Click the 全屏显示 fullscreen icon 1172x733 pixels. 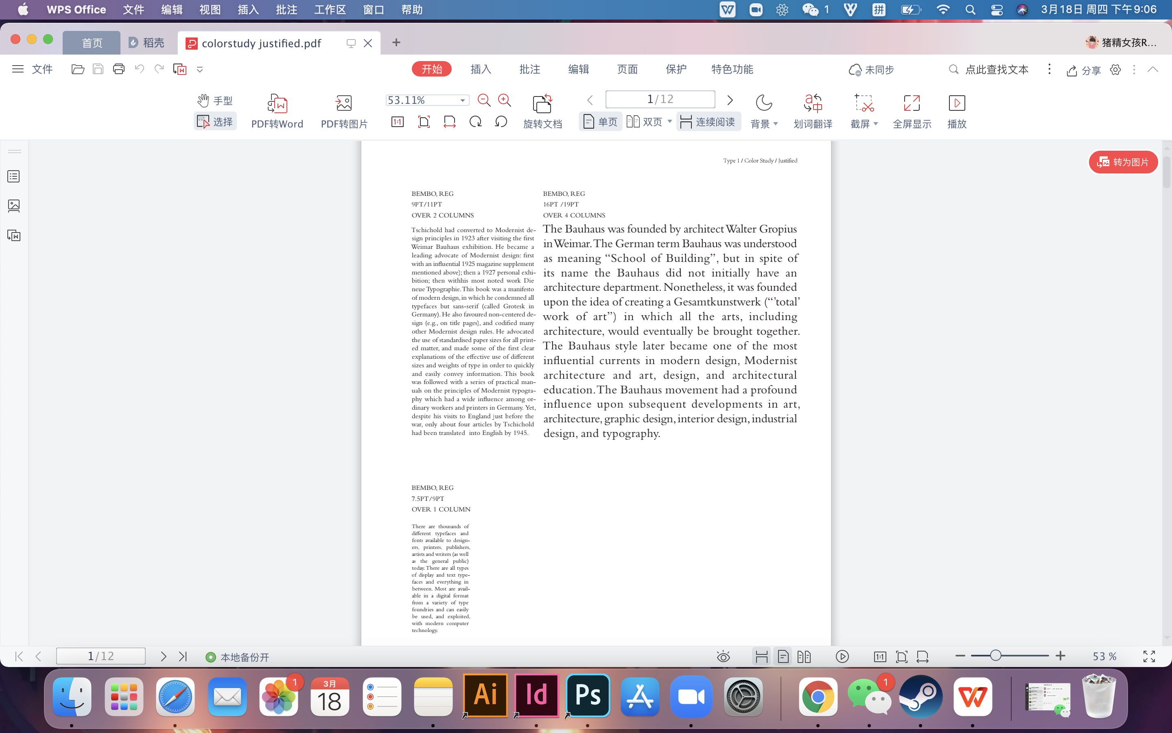pos(912,103)
